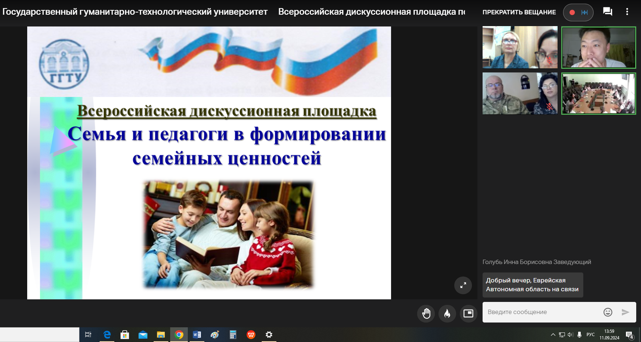Open the emoji picker smiley icon

(608, 312)
